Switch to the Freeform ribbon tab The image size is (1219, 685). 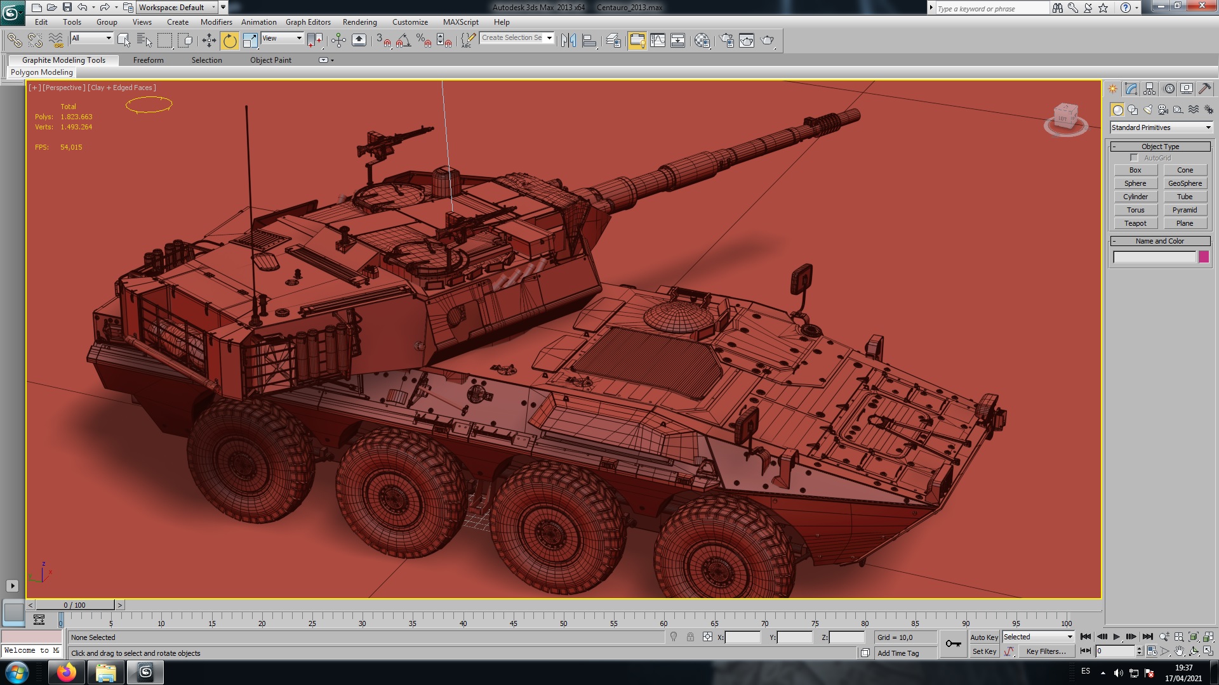[148, 60]
